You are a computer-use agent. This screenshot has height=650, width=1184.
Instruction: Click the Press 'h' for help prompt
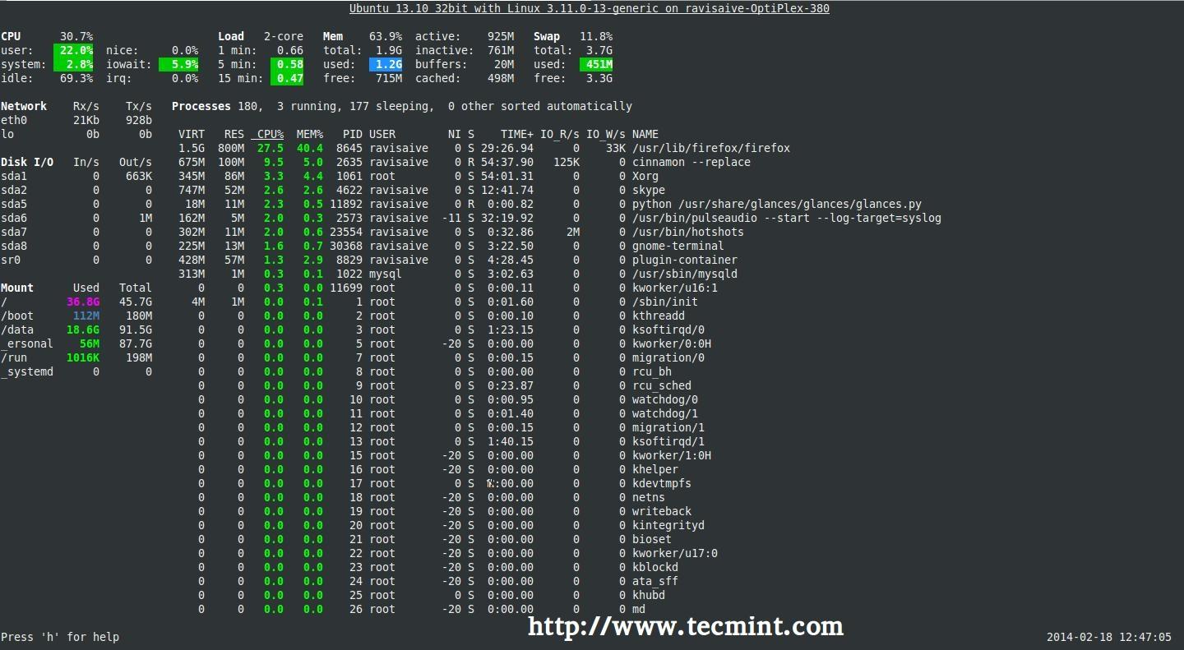click(59, 636)
